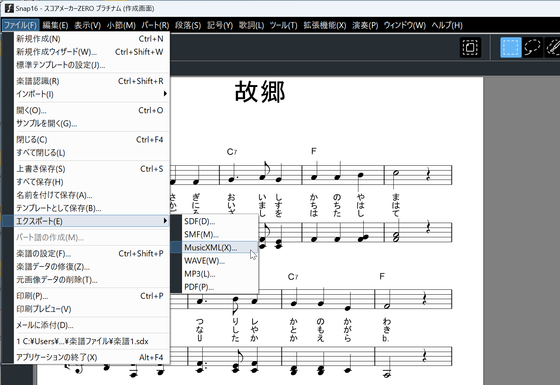
Task: Choose テンプレートとして保存(B)... entry
Action: coord(92,208)
